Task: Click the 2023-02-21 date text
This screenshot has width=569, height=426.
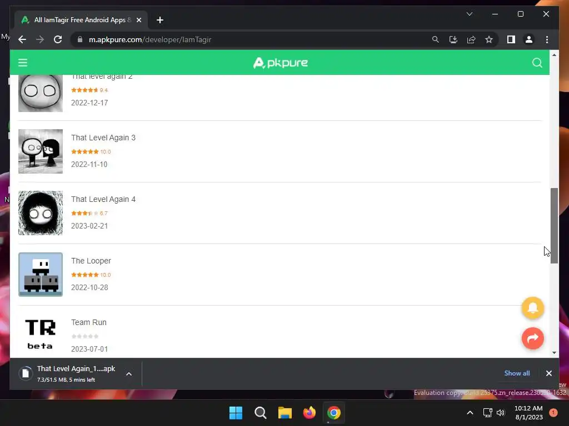Action: tap(89, 226)
